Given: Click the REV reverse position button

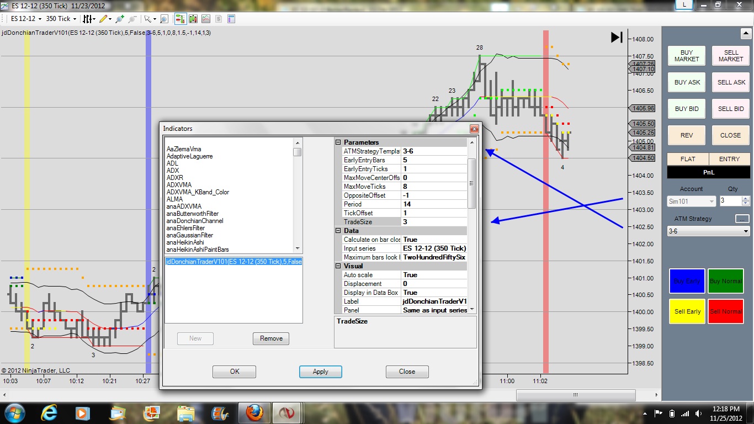Looking at the screenshot, I should pos(687,135).
